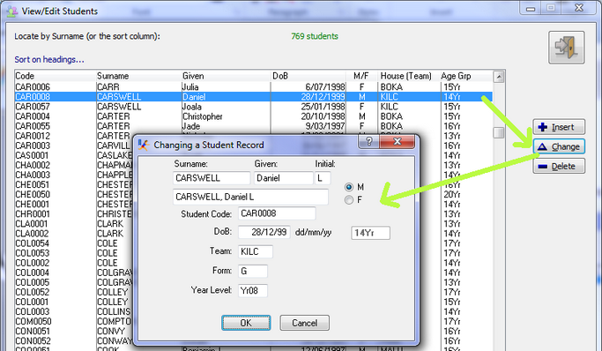Click the Year Level field Yr08
This screenshot has height=351, width=602.
click(253, 290)
